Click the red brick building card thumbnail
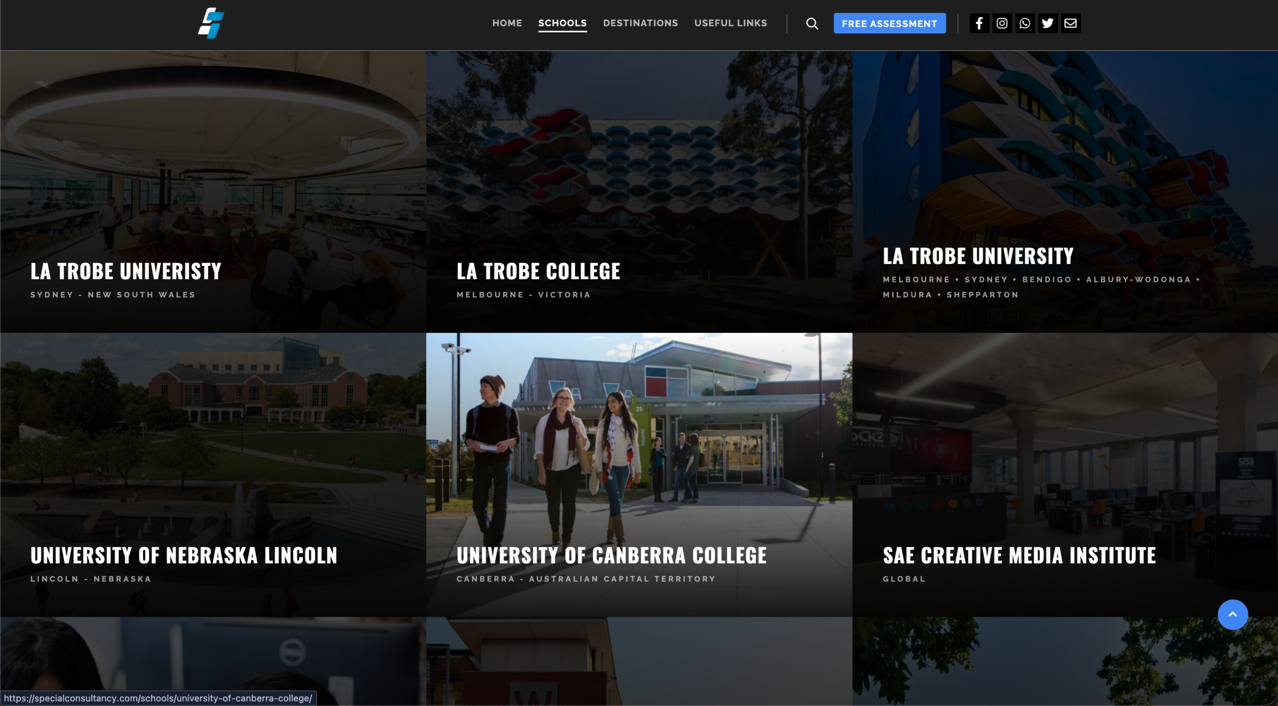Image resolution: width=1278 pixels, height=706 pixels. (x=639, y=662)
